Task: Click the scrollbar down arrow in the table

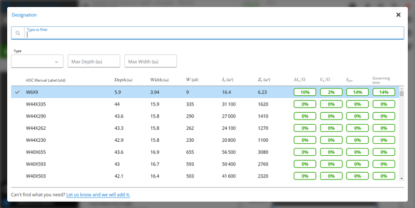Action: click(402, 179)
